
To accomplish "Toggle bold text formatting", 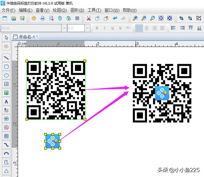I will click(97, 28).
